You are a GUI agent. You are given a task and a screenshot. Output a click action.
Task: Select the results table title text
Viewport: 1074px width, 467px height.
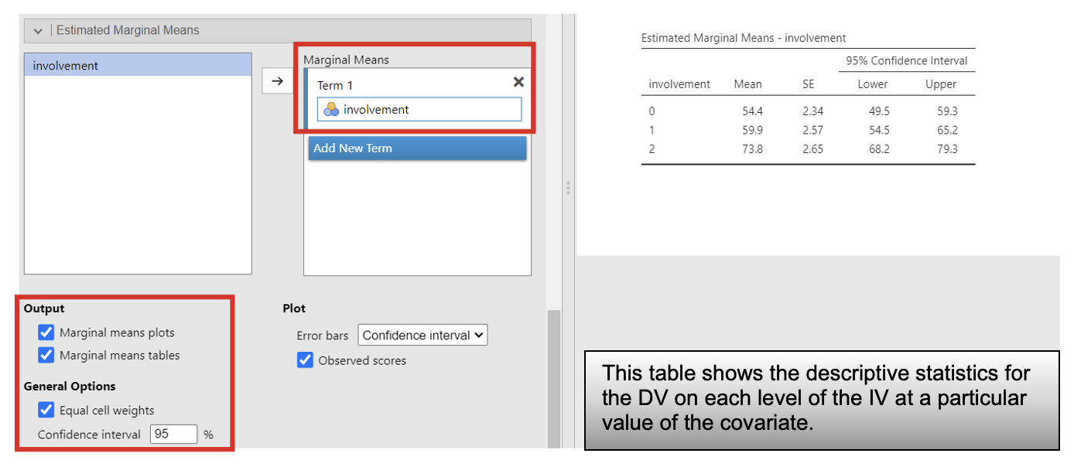pyautogui.click(x=744, y=38)
